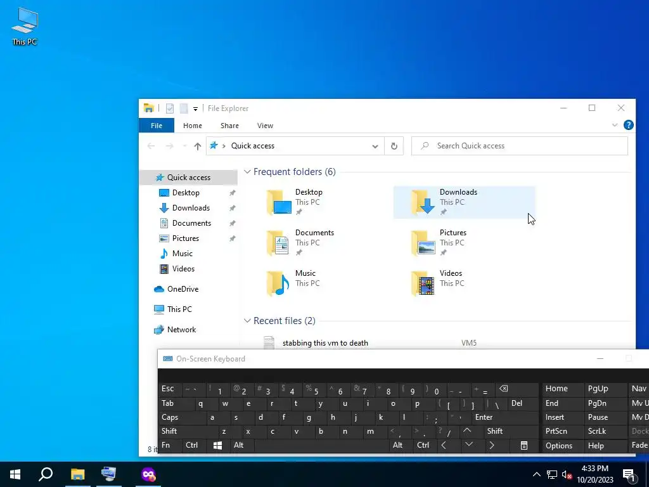
Task: Select the Videos frequent folder
Action: 464,283
